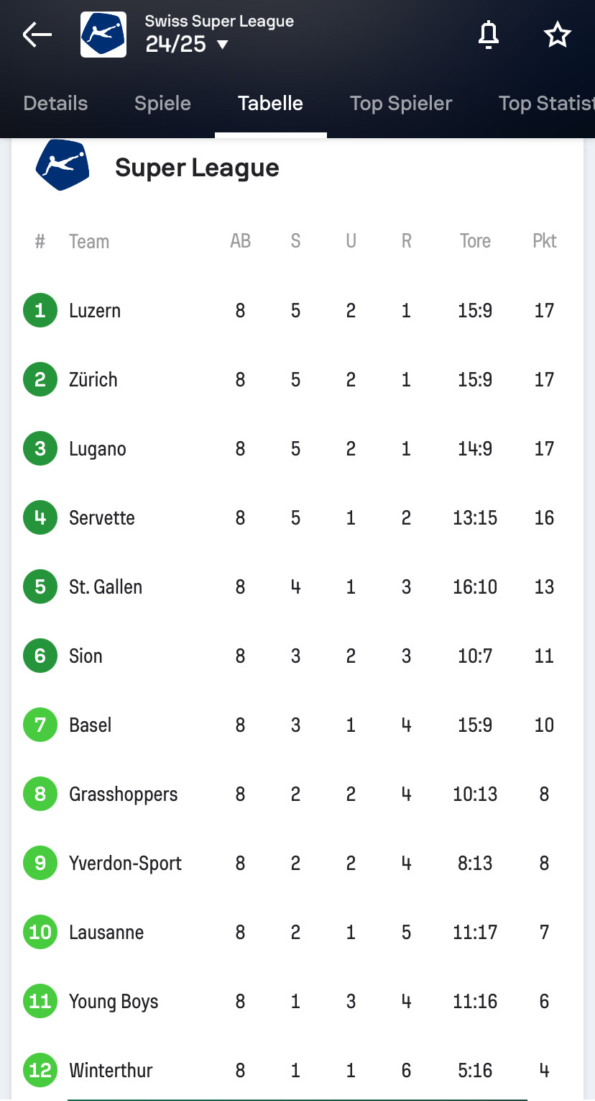Open the Top Statistiken tab
The height and width of the screenshot is (1101, 595).
[546, 103]
